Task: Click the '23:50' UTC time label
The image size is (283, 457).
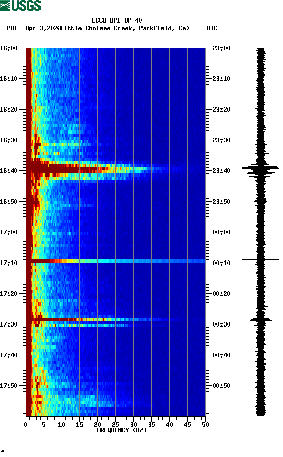Action: pyautogui.click(x=221, y=202)
